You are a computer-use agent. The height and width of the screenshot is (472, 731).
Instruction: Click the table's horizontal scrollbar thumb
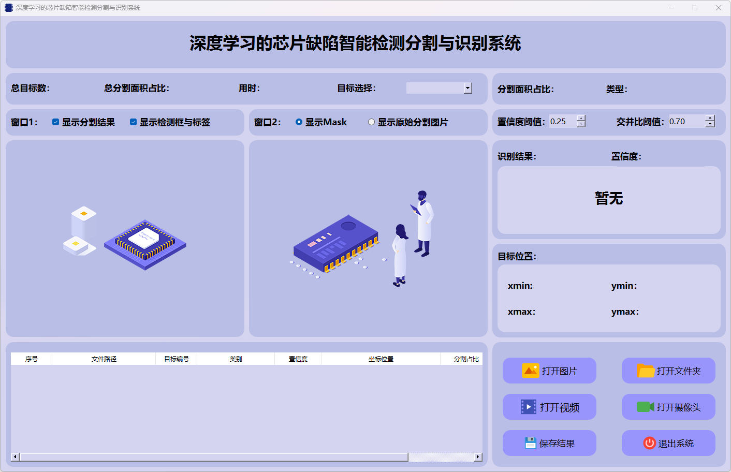click(214, 457)
